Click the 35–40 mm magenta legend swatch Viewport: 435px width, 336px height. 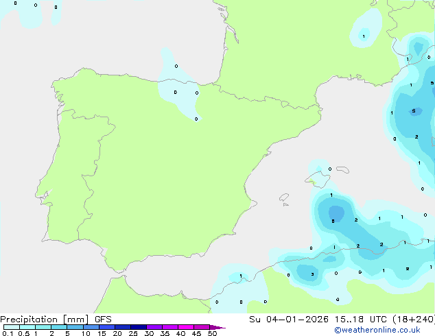click(x=170, y=327)
